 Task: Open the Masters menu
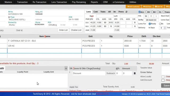point(8,2)
